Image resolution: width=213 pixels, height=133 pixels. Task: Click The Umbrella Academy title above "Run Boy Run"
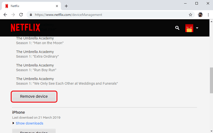(35, 65)
